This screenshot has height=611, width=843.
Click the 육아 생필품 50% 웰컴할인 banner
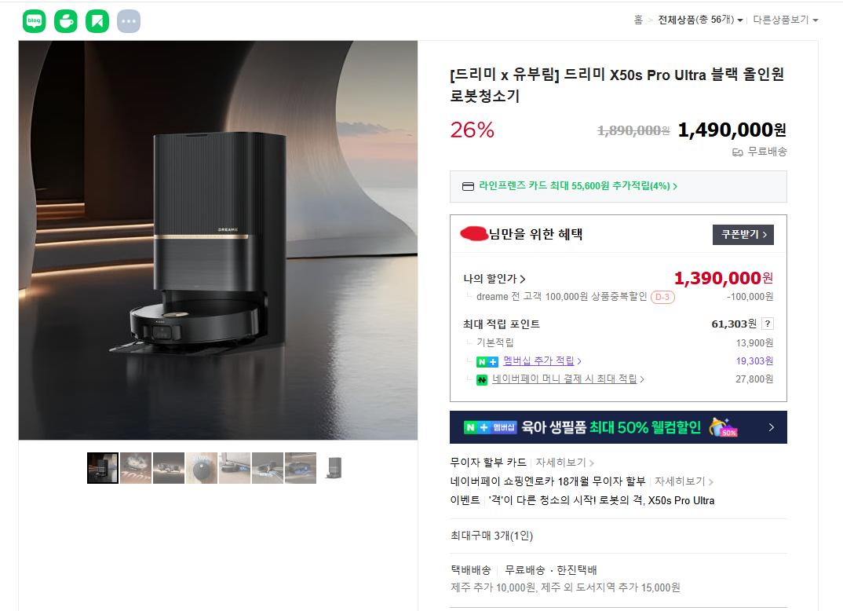click(619, 427)
